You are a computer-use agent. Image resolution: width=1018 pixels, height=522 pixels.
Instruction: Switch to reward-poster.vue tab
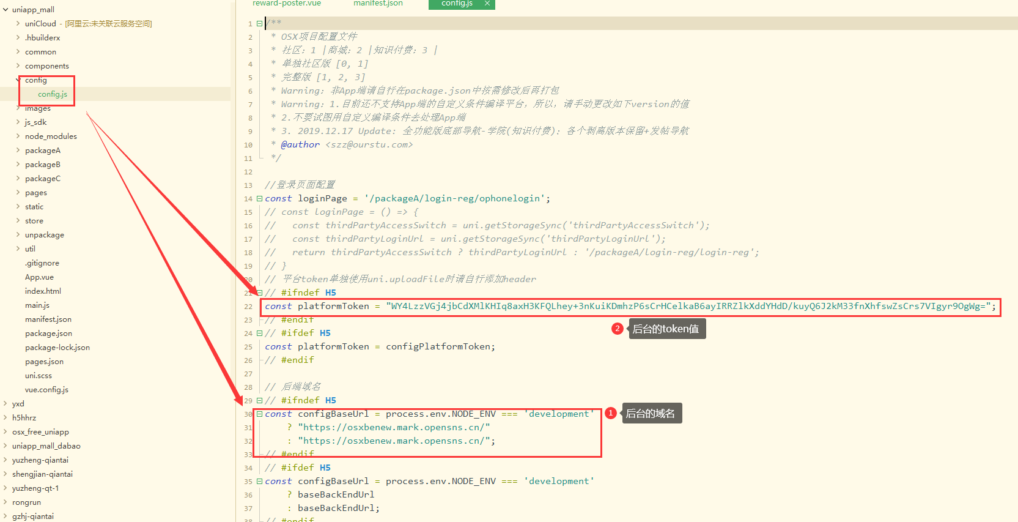pyautogui.click(x=287, y=4)
